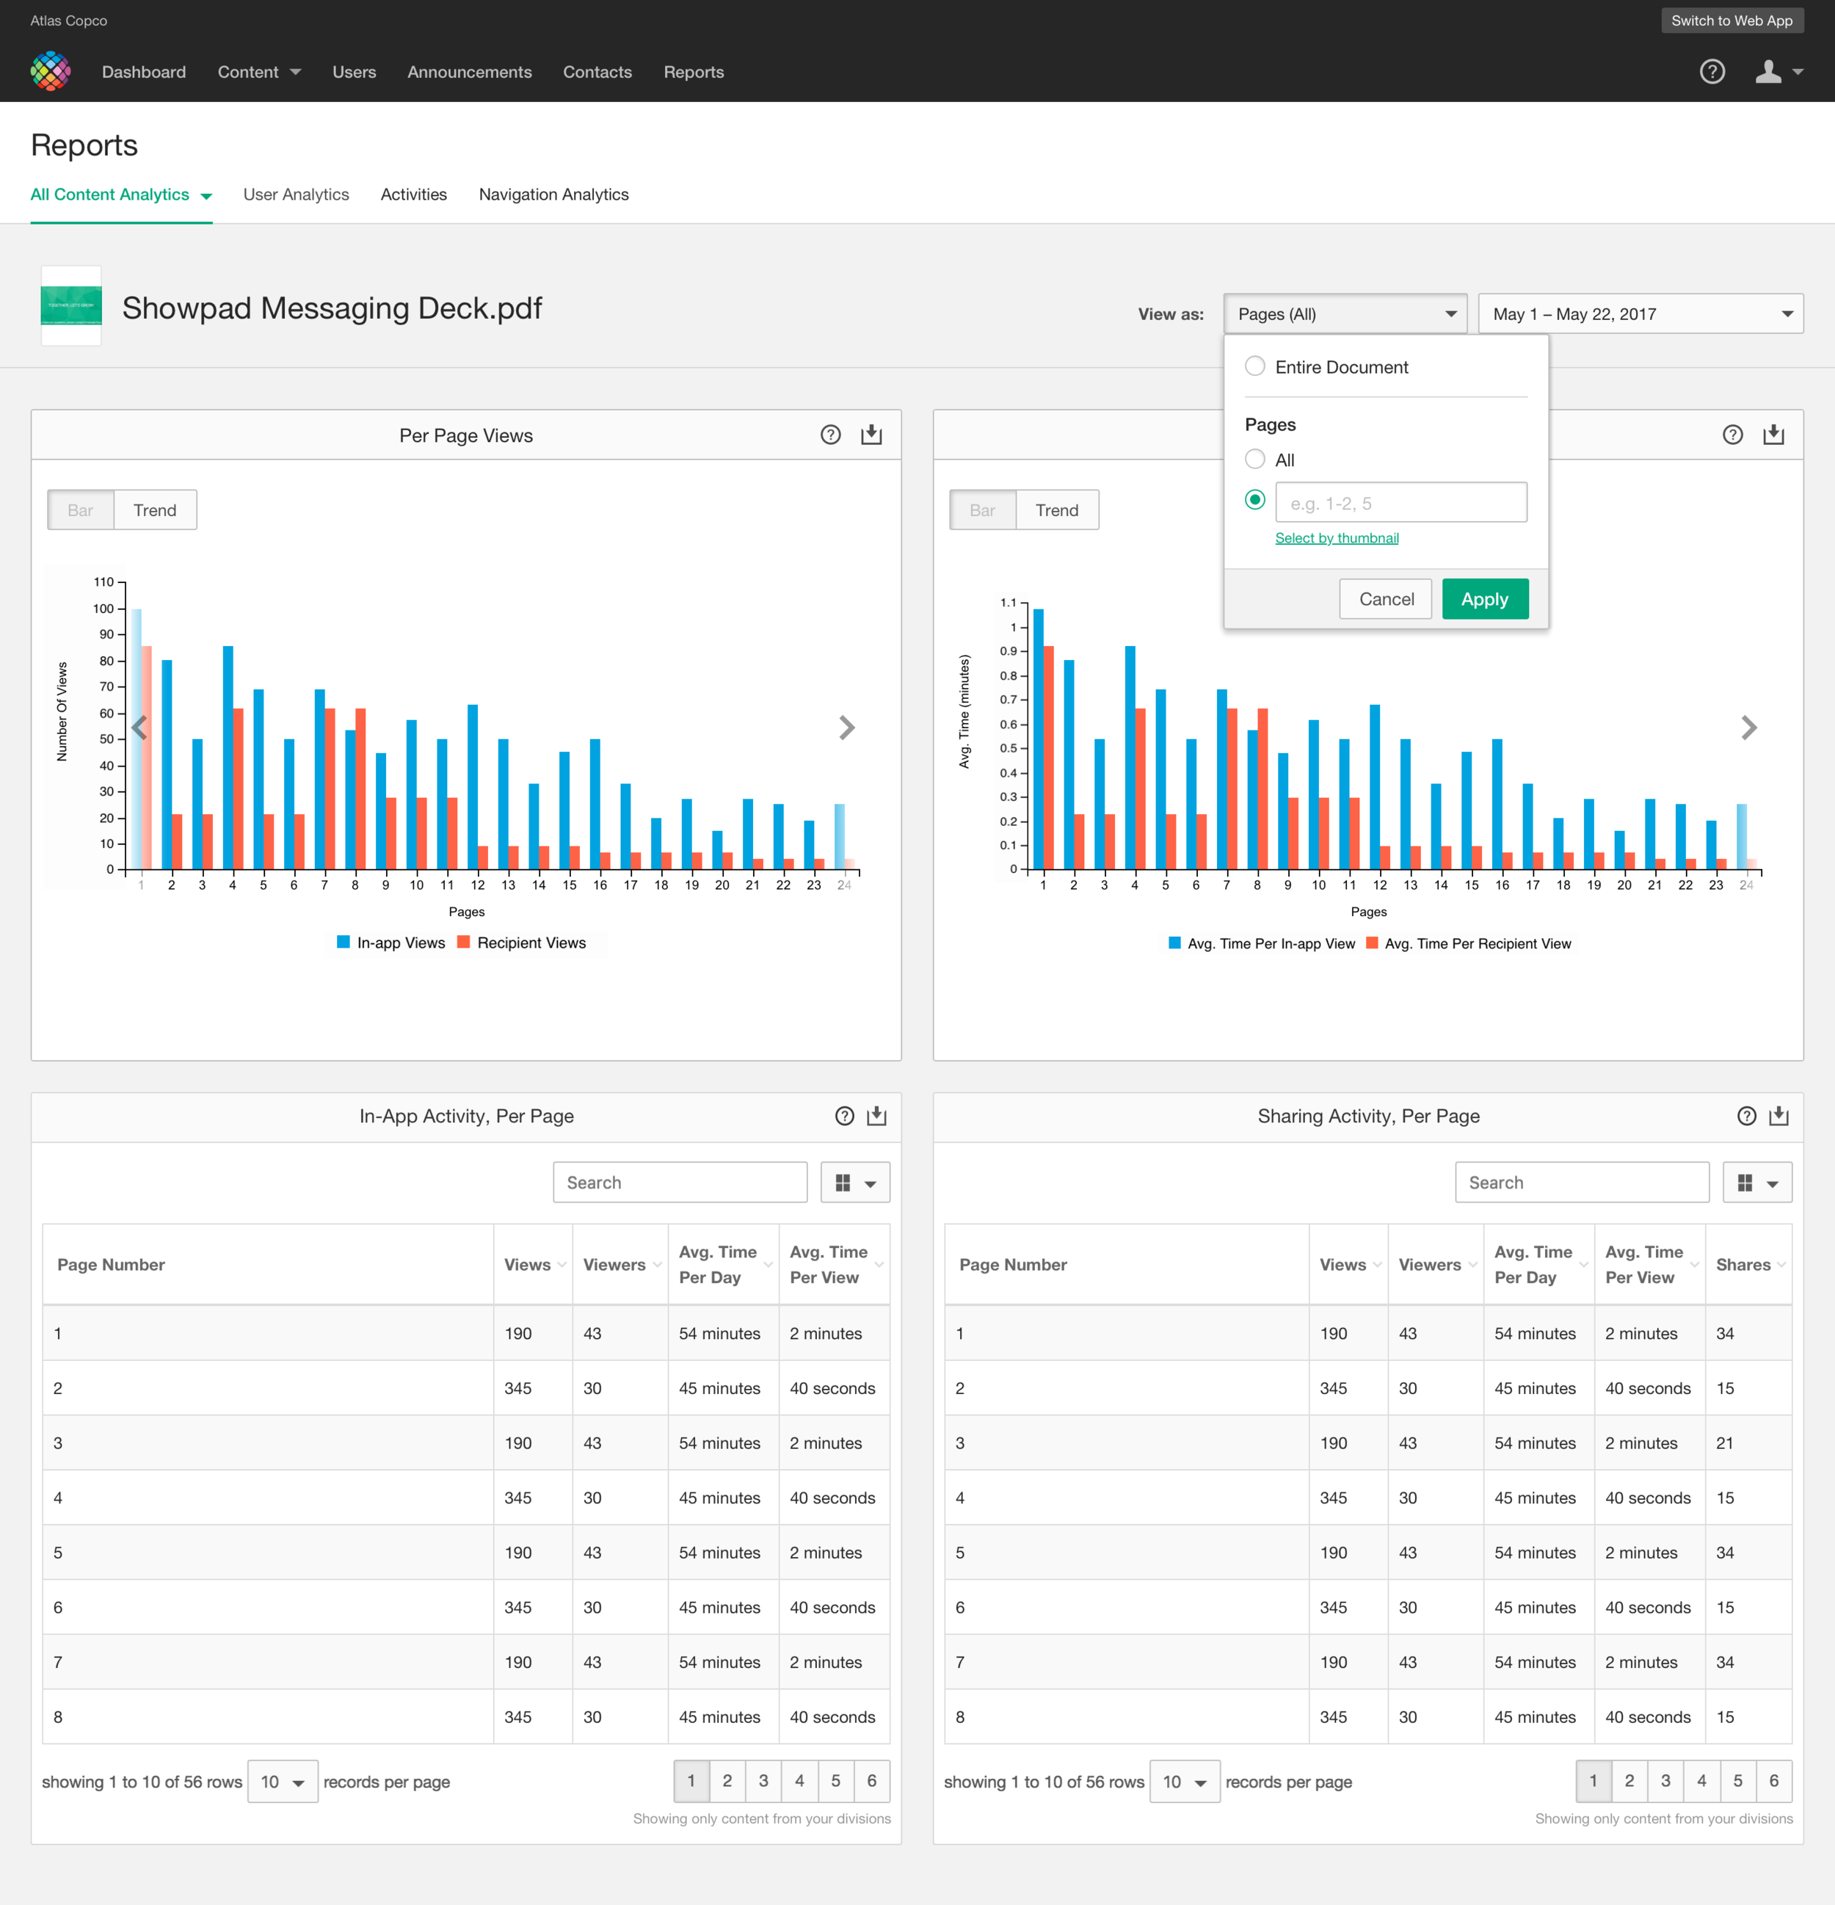Go to next pages in views chart

coord(846,727)
